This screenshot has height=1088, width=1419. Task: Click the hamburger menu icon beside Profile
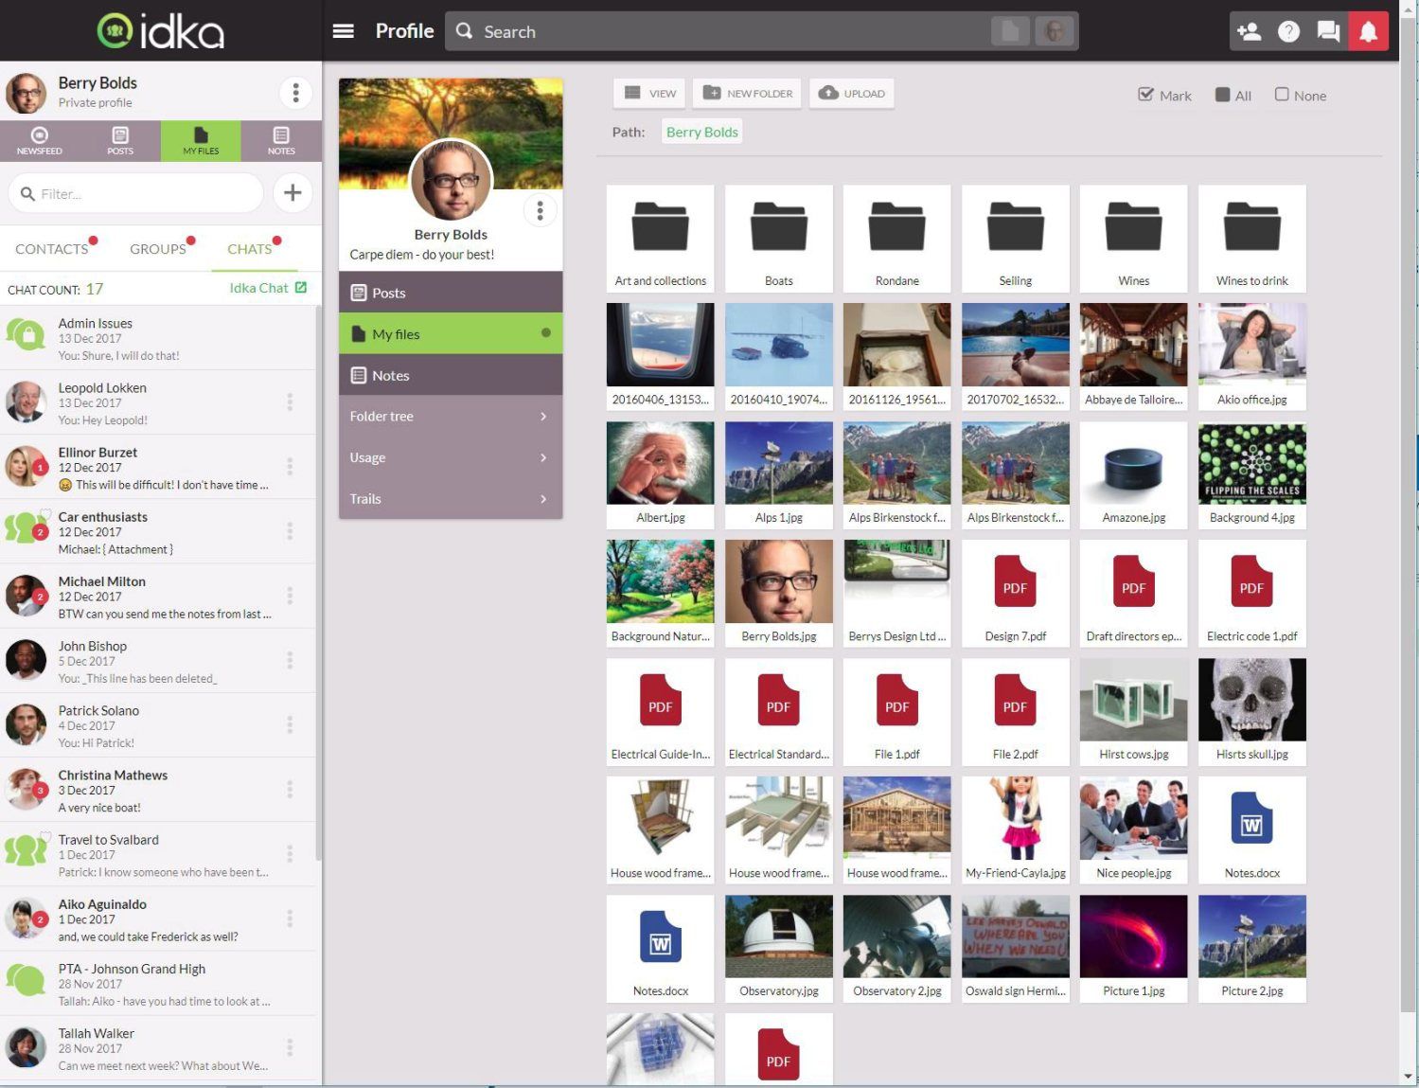pos(344,31)
